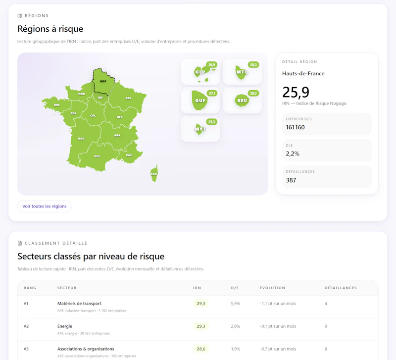Click the Hauts-de-France region title
The image size is (396, 360).
[303, 73]
